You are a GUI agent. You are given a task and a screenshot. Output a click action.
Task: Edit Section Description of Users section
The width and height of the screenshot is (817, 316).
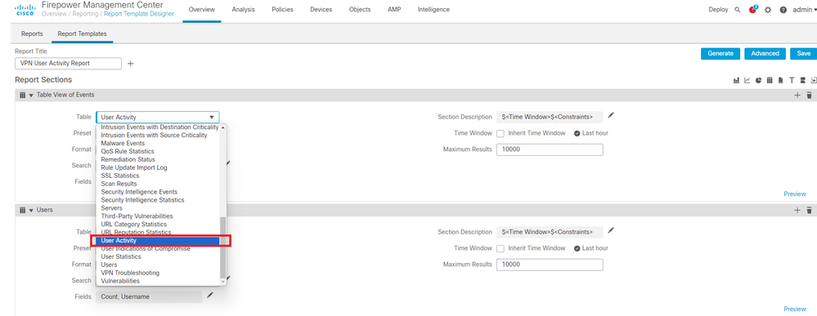pos(611,230)
